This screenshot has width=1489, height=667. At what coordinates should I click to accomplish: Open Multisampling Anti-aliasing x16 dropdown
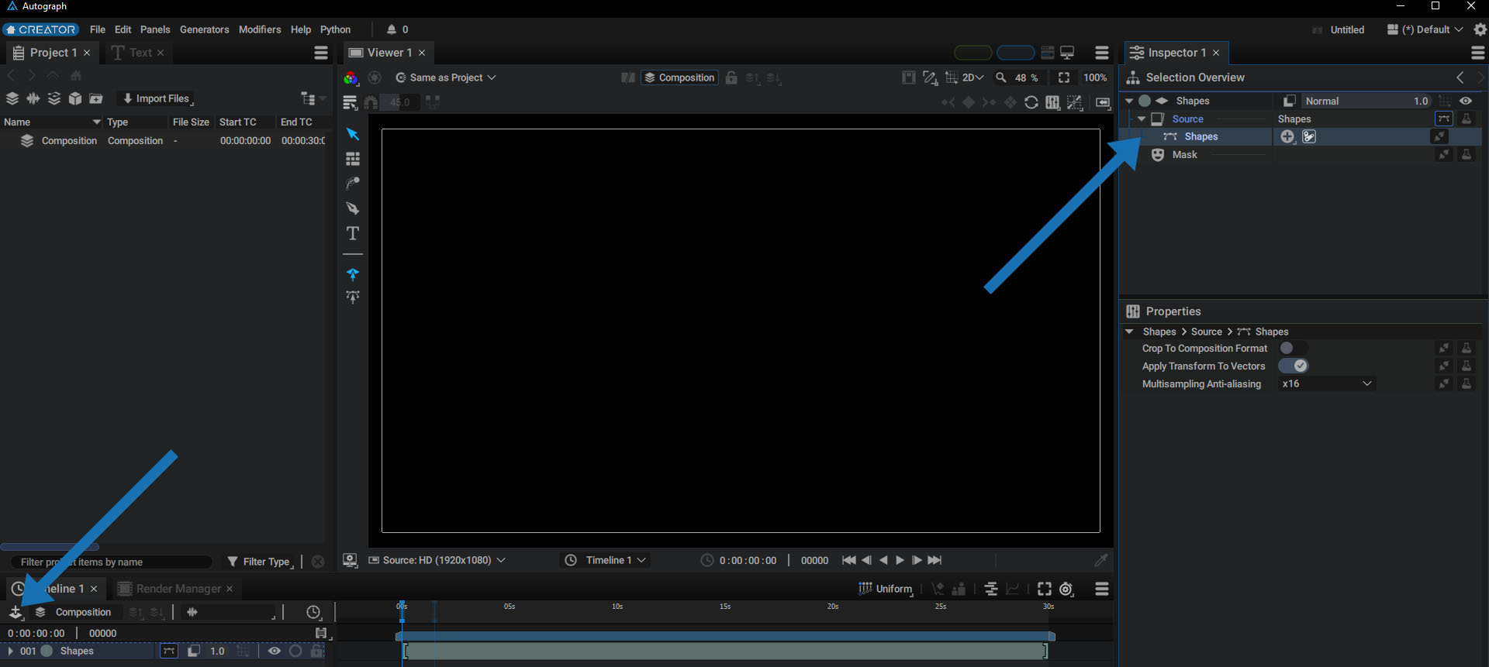(x=1327, y=383)
